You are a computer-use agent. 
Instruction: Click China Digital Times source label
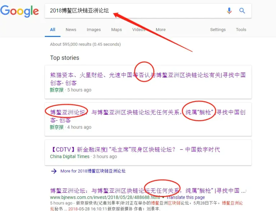click(70, 156)
